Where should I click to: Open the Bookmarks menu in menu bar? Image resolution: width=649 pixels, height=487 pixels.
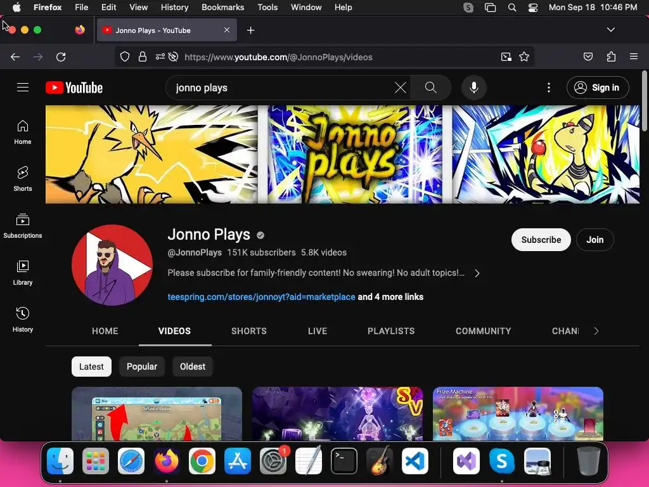coord(222,7)
